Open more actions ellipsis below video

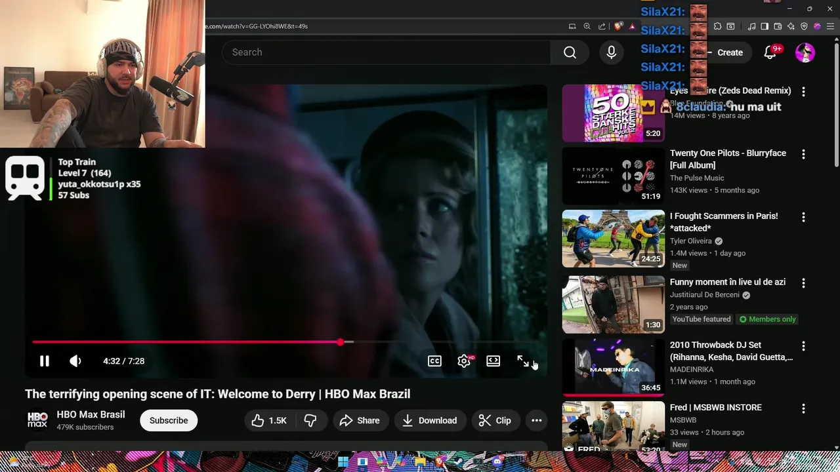coord(536,421)
